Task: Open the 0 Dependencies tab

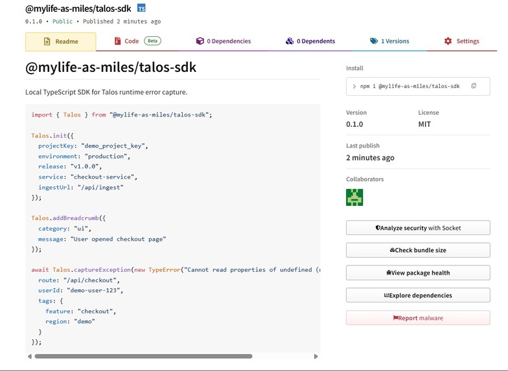Action: pyautogui.click(x=224, y=41)
